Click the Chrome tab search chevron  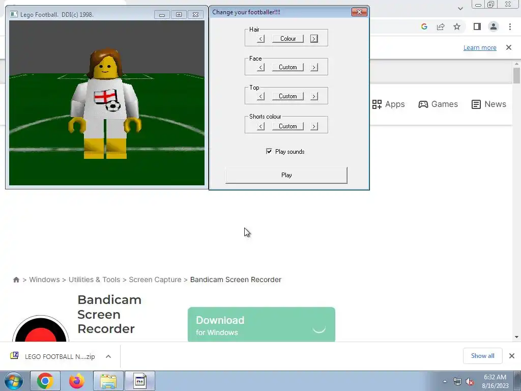click(460, 9)
